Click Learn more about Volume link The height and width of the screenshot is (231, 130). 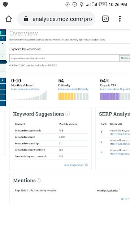pyautogui.click(x=25, y=89)
